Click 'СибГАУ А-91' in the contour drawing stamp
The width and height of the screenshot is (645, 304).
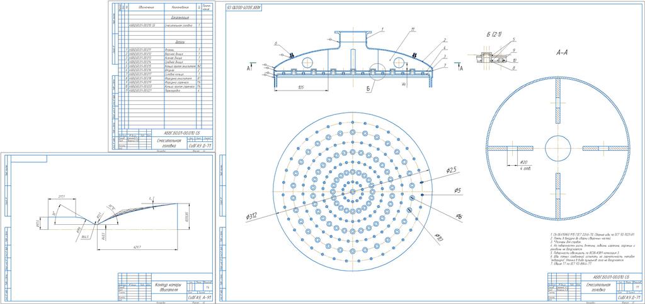pos(200,298)
